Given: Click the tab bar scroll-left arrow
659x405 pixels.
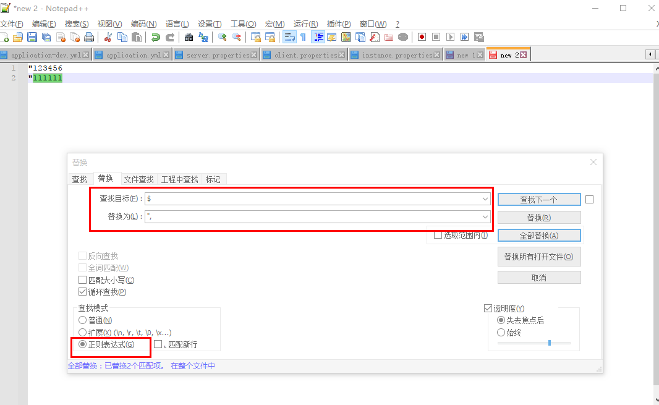Looking at the screenshot, I should coord(650,54).
